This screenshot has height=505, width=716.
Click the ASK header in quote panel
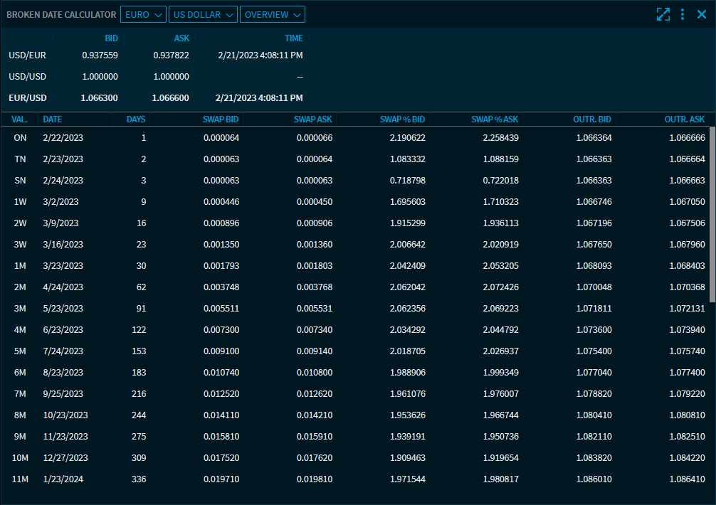[x=181, y=38]
